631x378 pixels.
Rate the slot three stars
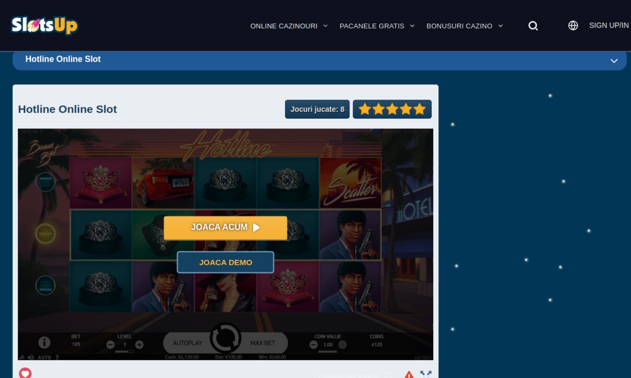pyautogui.click(x=392, y=109)
